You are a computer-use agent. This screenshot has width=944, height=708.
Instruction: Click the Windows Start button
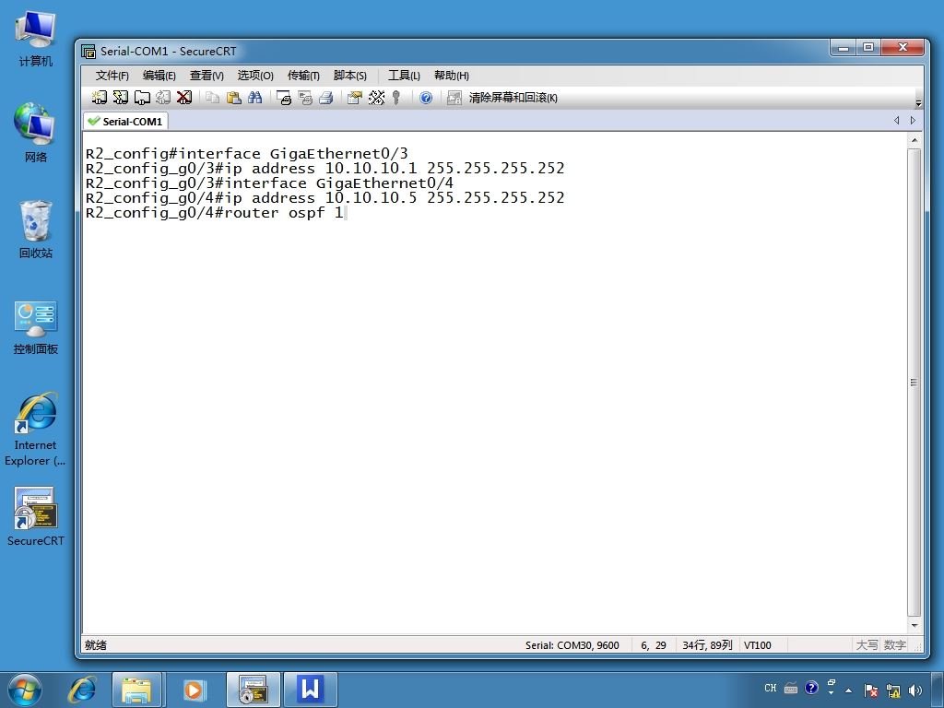coord(25,690)
